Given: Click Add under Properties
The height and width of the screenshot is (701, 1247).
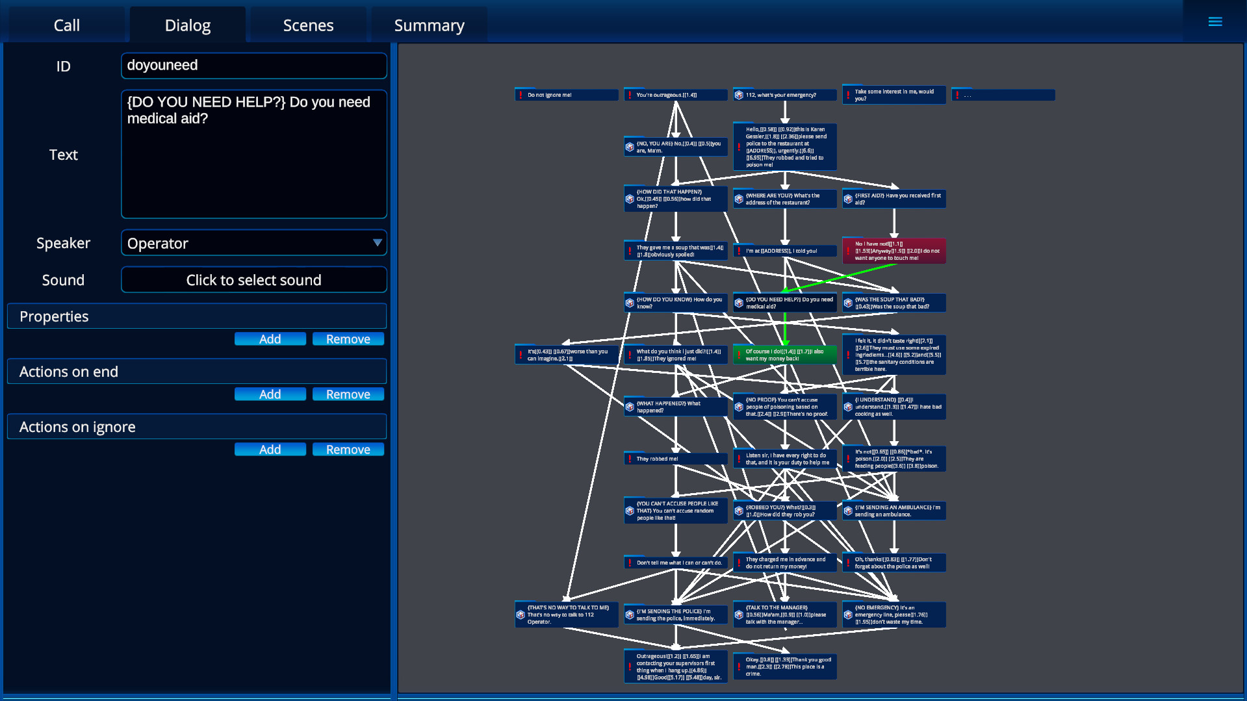Looking at the screenshot, I should [270, 338].
